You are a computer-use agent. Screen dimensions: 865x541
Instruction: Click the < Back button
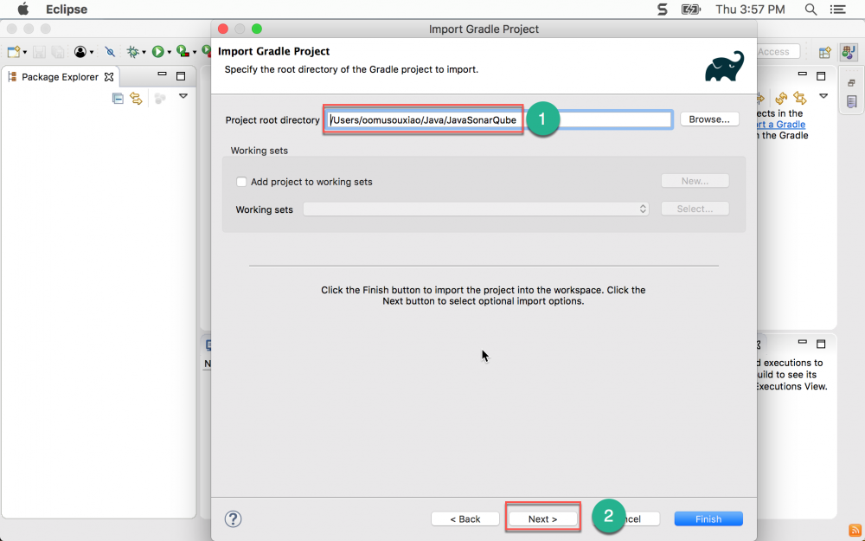[x=465, y=518]
